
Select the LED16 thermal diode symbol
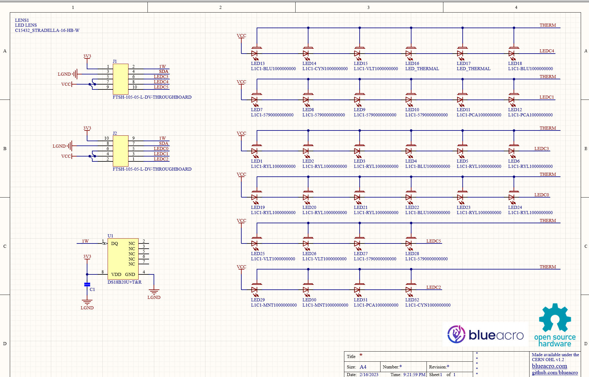(x=410, y=54)
